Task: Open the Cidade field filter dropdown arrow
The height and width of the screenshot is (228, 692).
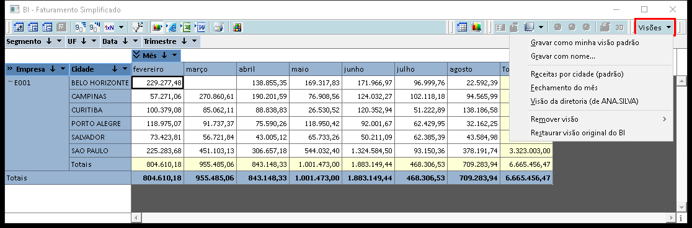Action: pyautogui.click(x=125, y=69)
